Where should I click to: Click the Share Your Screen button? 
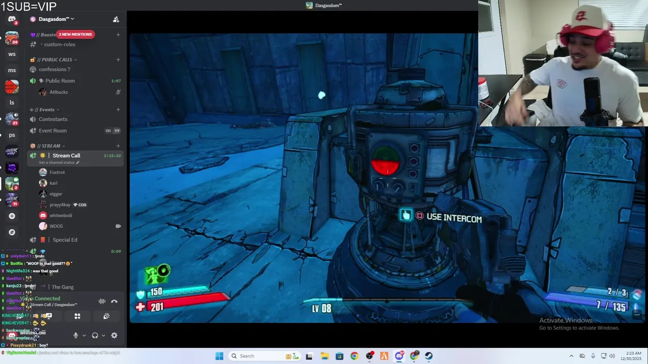(x=49, y=316)
